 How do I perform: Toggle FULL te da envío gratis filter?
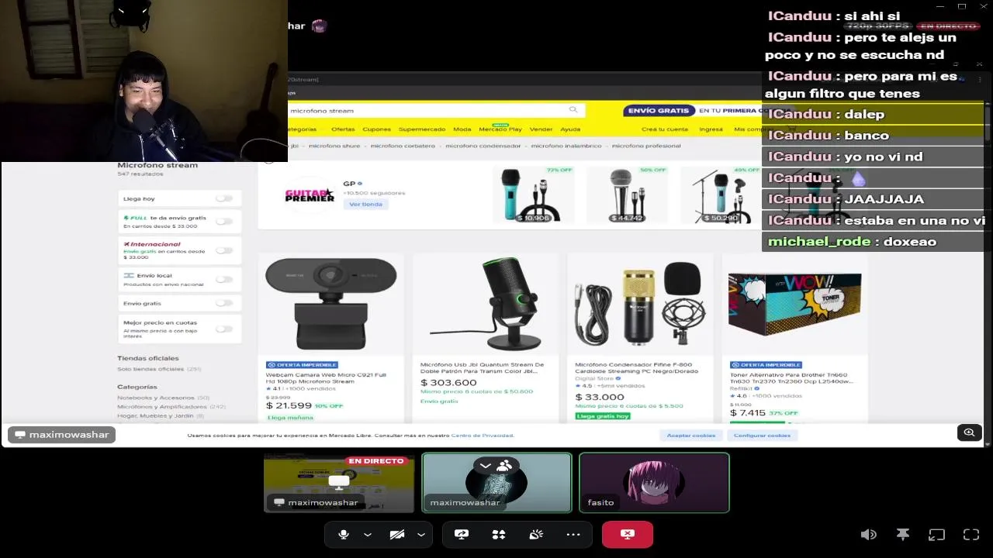click(x=224, y=222)
